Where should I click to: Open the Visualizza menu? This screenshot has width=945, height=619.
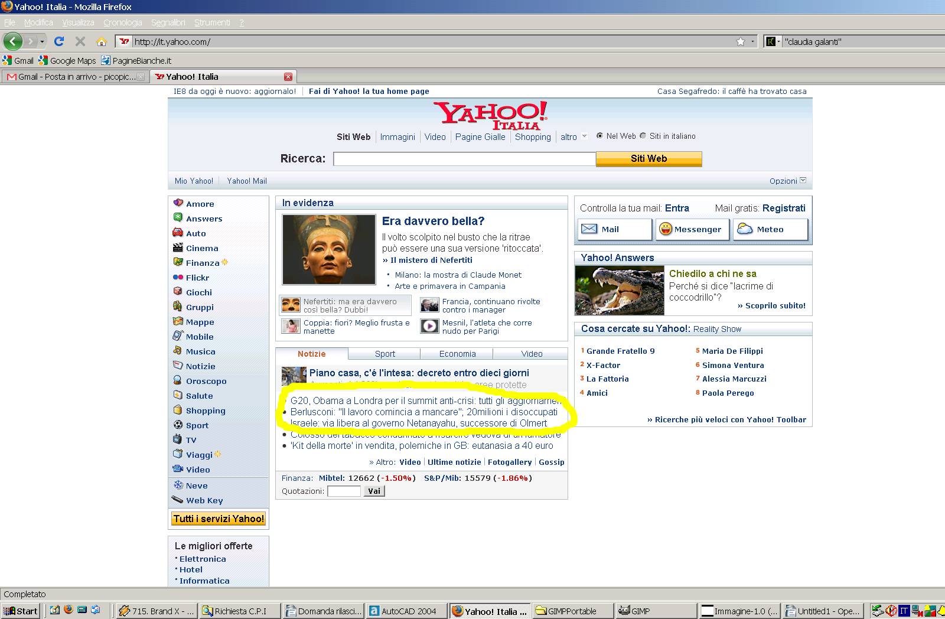[x=78, y=22]
